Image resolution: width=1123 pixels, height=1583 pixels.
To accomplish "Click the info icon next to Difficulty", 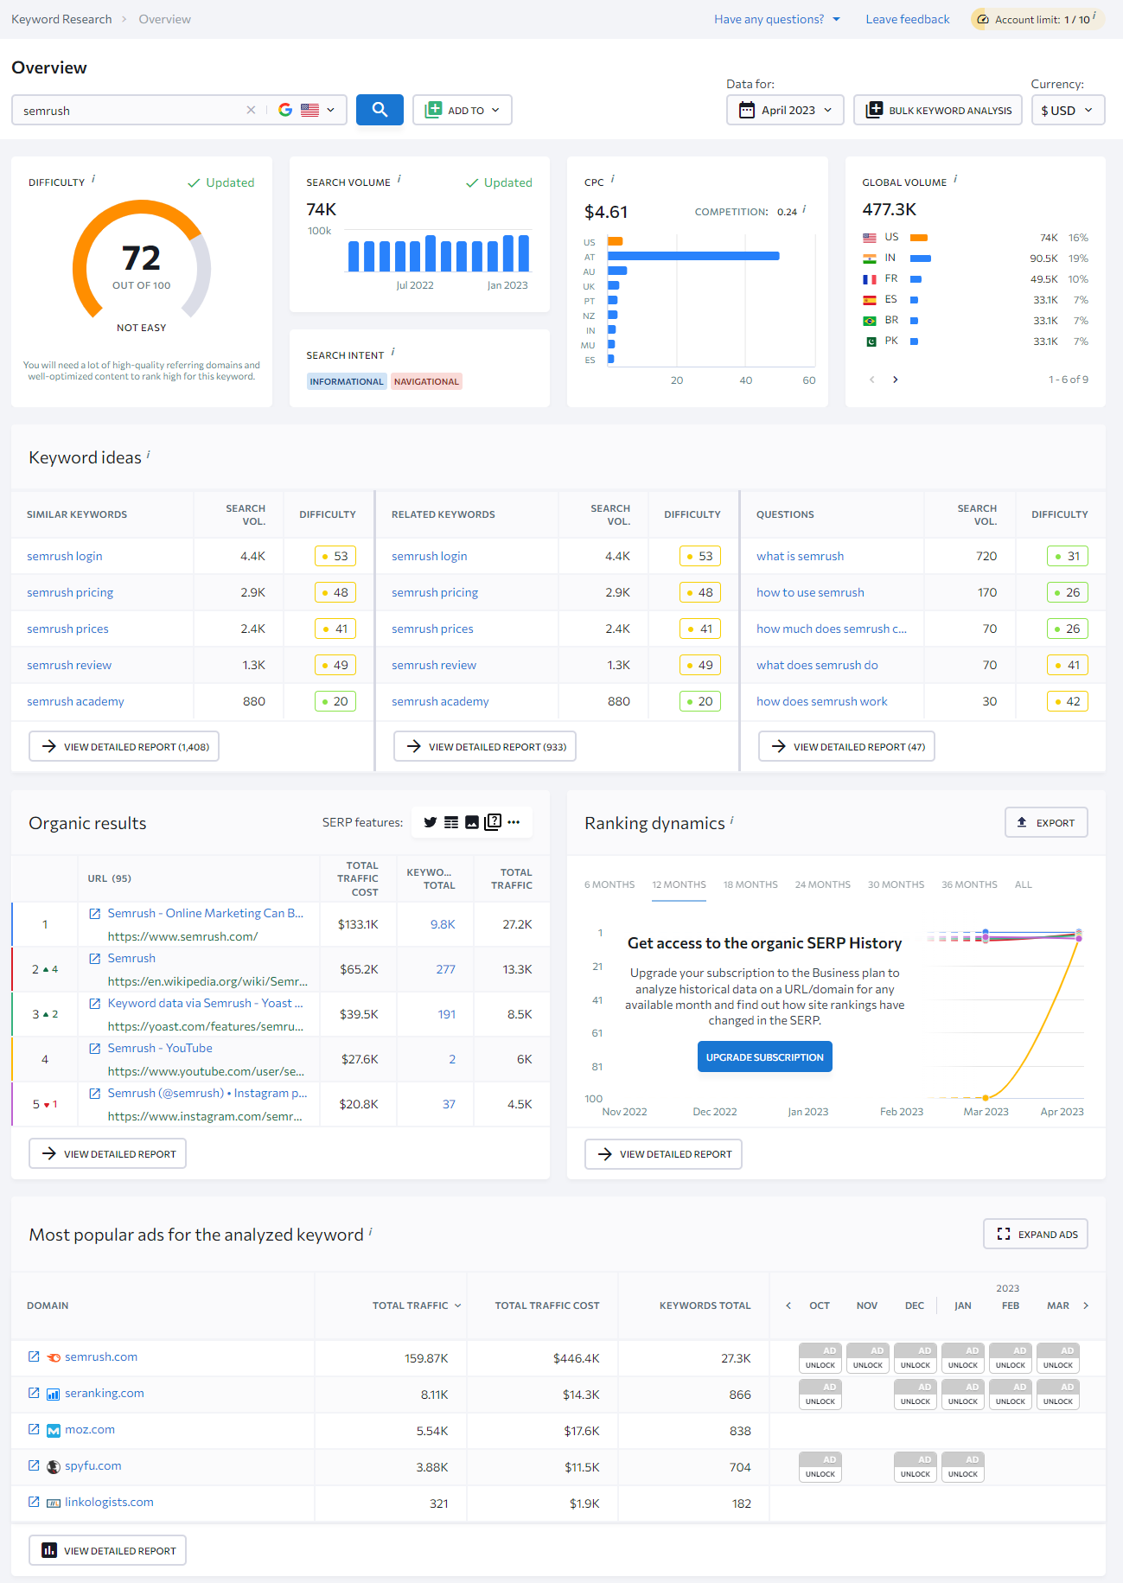I will [x=93, y=180].
